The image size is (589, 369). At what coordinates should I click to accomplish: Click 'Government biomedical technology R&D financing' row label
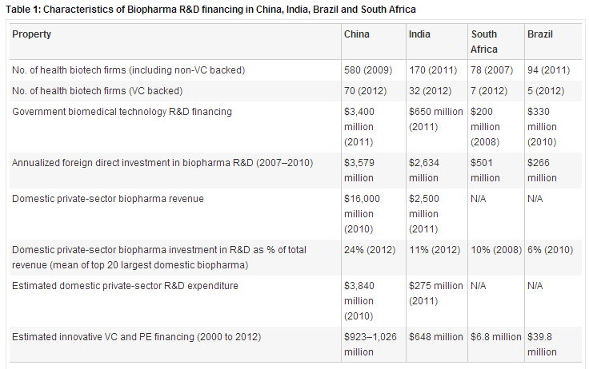coord(122,112)
